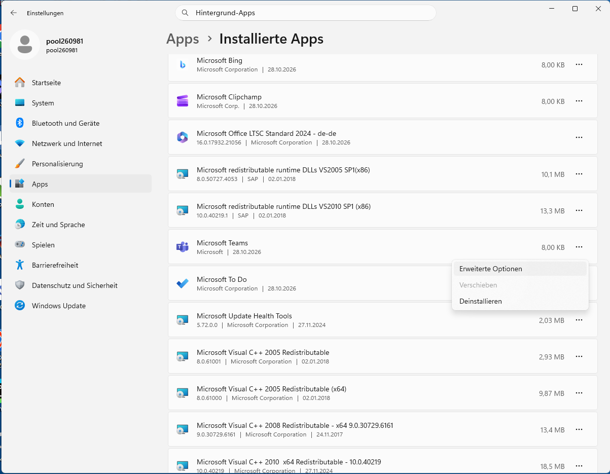Screen dimensions: 610x474
Task: Click the Visual C++ 2005 Redistributable (x64) icon
Action: pos(183,393)
